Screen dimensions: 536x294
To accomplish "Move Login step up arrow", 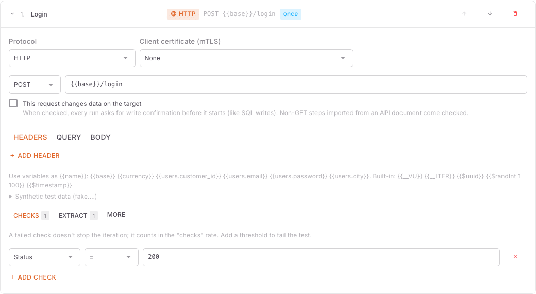I will pos(464,14).
